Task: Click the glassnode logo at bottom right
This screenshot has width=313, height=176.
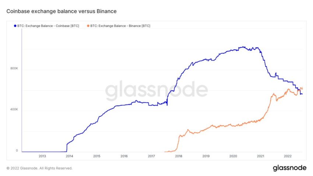Action: pos(289,168)
